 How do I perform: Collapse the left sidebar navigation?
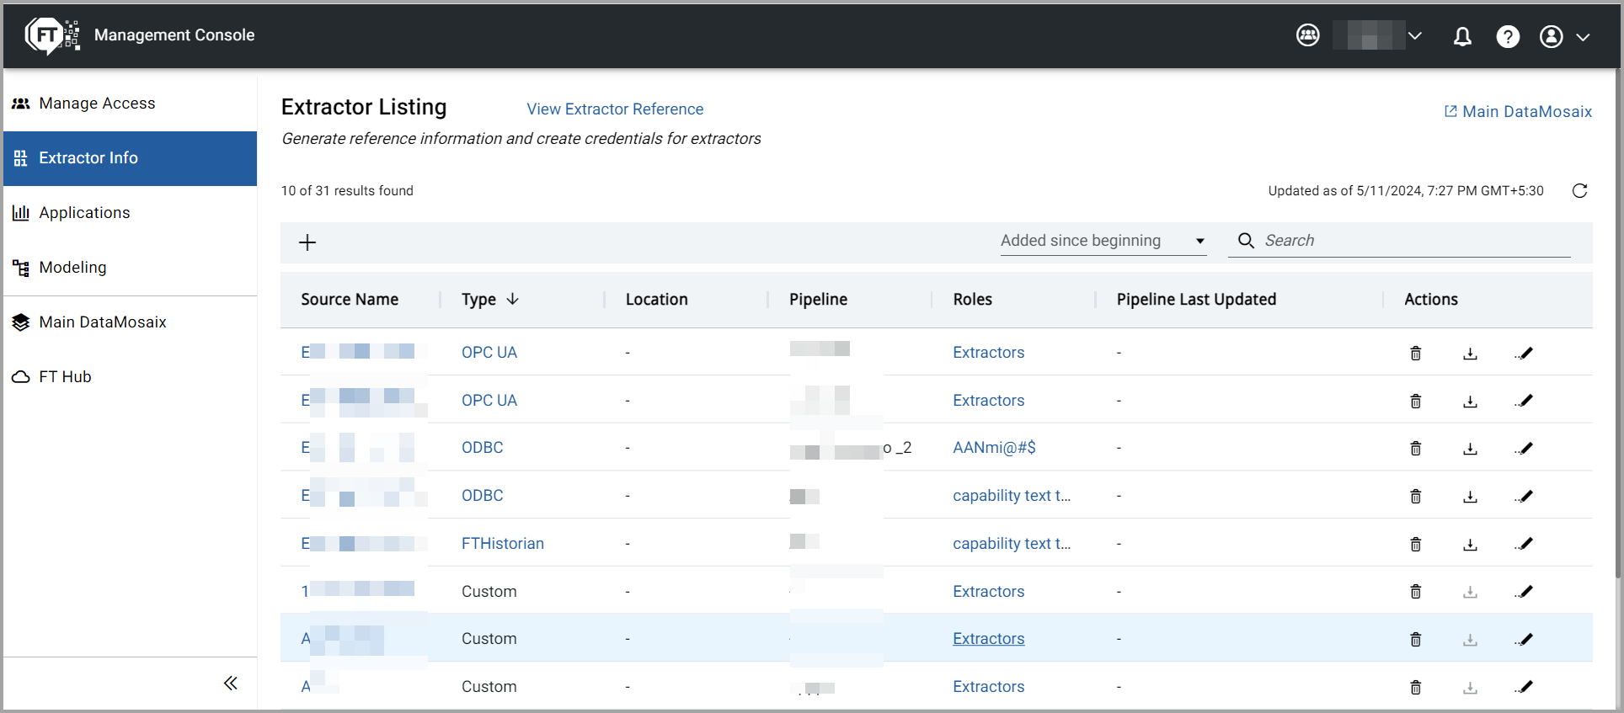pyautogui.click(x=230, y=683)
